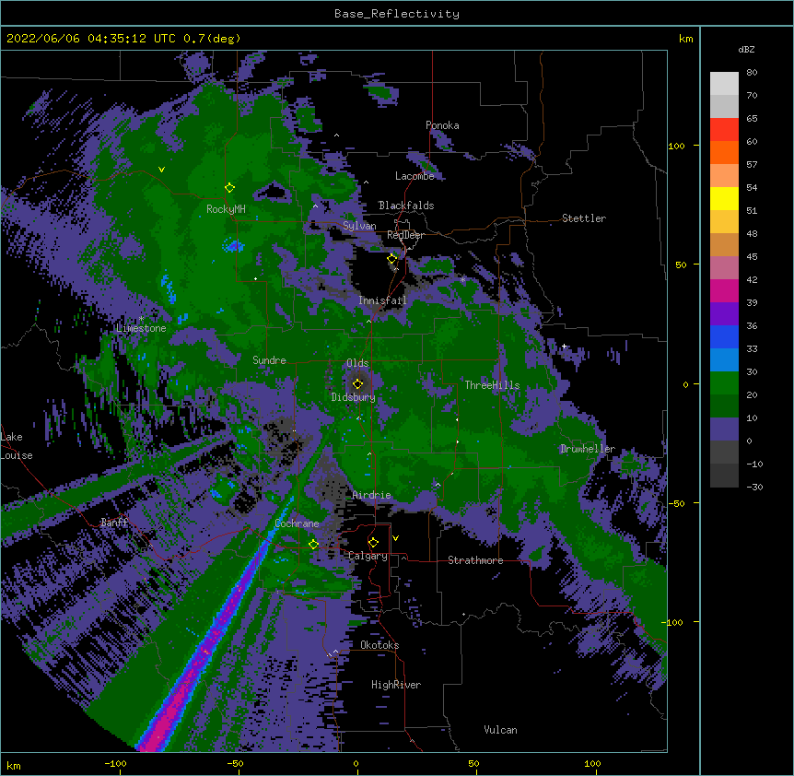
Task: Click the -50 tick label on vertical axis
Action: click(x=676, y=503)
